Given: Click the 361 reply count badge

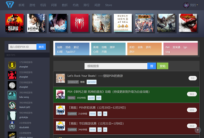Looking at the screenshot, I should (x=192, y=94).
